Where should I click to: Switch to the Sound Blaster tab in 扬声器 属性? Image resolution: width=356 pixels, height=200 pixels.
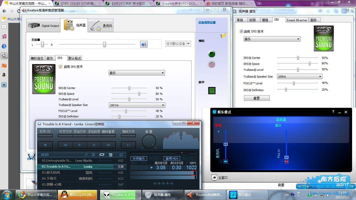pyautogui.click(x=297, y=20)
